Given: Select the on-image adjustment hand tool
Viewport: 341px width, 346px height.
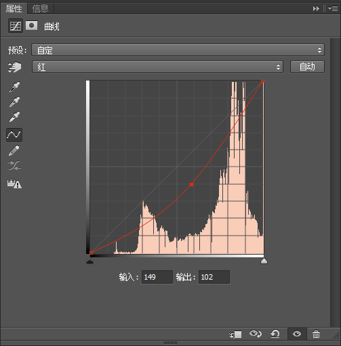Looking at the screenshot, I should (x=14, y=67).
